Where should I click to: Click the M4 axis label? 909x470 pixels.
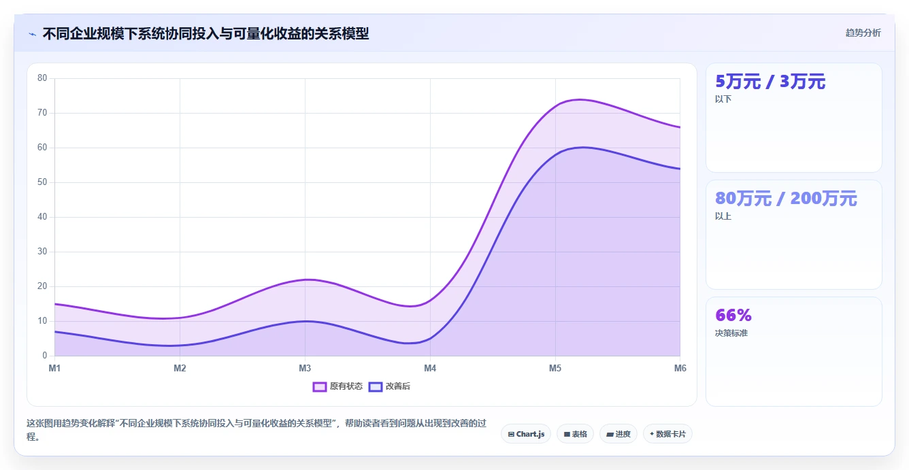(x=430, y=368)
